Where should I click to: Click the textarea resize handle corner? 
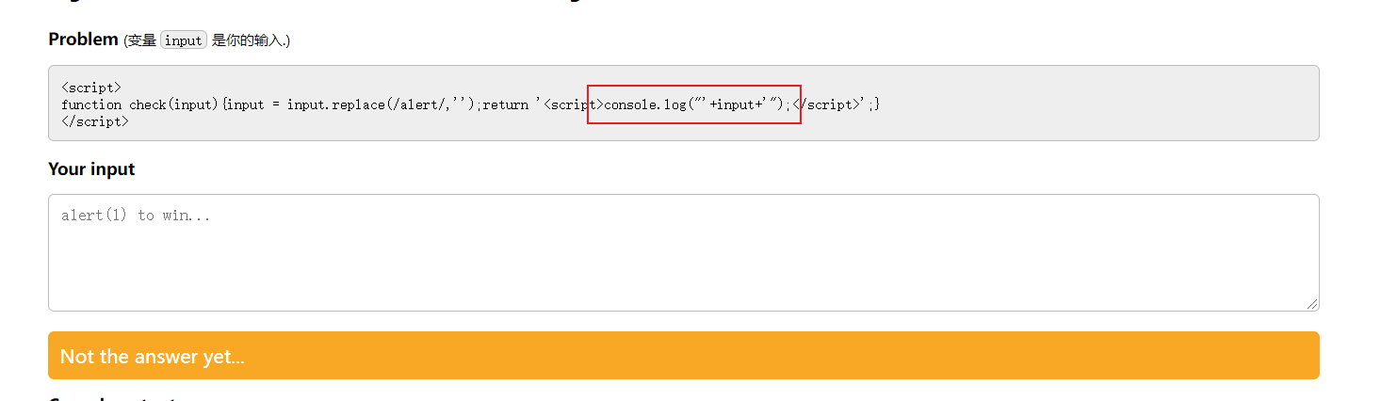click(x=1312, y=304)
